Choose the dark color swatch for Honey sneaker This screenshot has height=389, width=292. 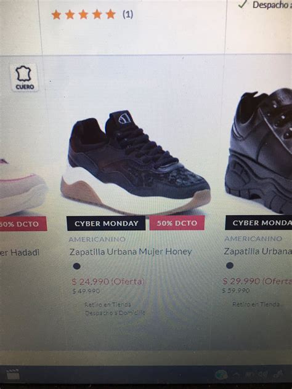[x=77, y=266]
